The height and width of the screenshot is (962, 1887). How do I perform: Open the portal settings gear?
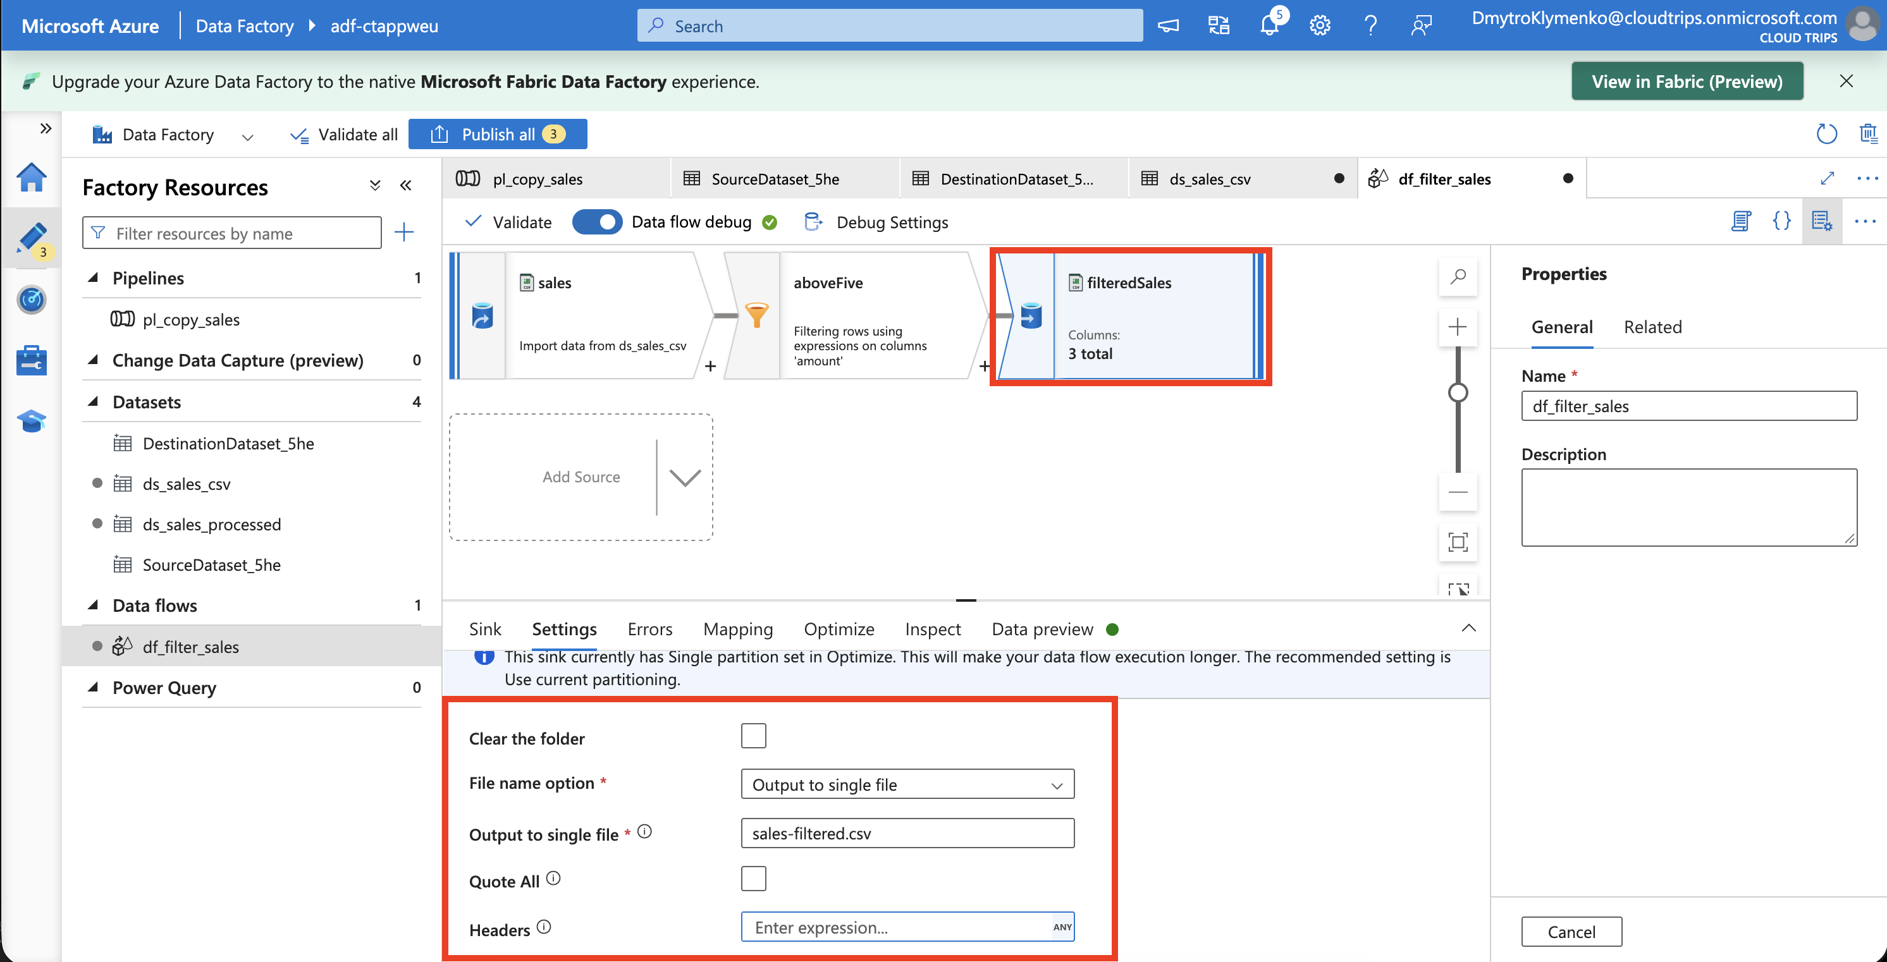pyautogui.click(x=1320, y=26)
